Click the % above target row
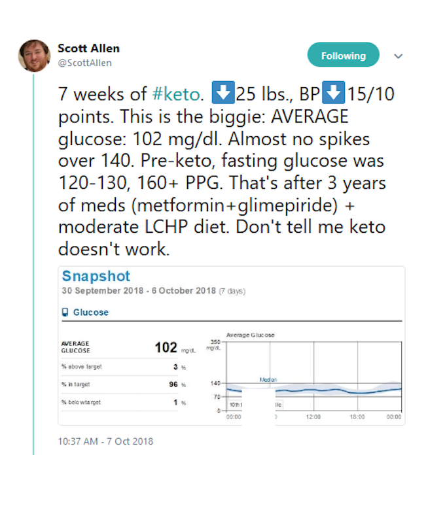Screen dimensions: 445x510 [x=124, y=367]
